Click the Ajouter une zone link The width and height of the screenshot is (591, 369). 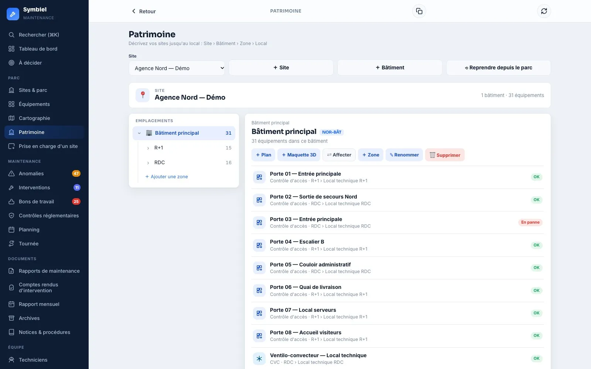(x=167, y=177)
